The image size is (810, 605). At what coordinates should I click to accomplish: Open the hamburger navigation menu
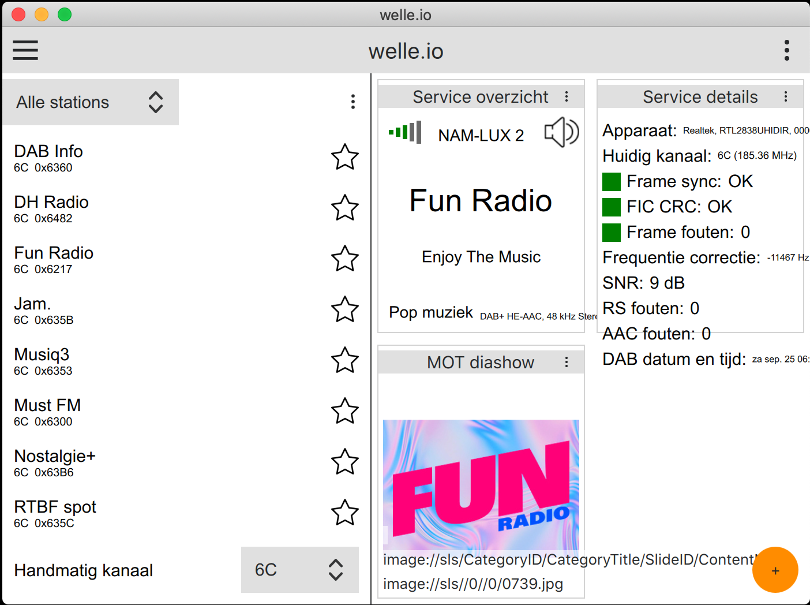tap(25, 50)
